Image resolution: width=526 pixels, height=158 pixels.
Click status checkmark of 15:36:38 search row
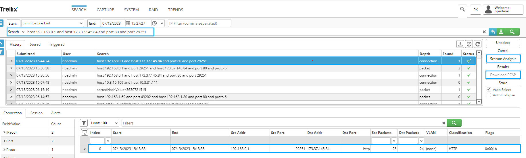pos(469,68)
